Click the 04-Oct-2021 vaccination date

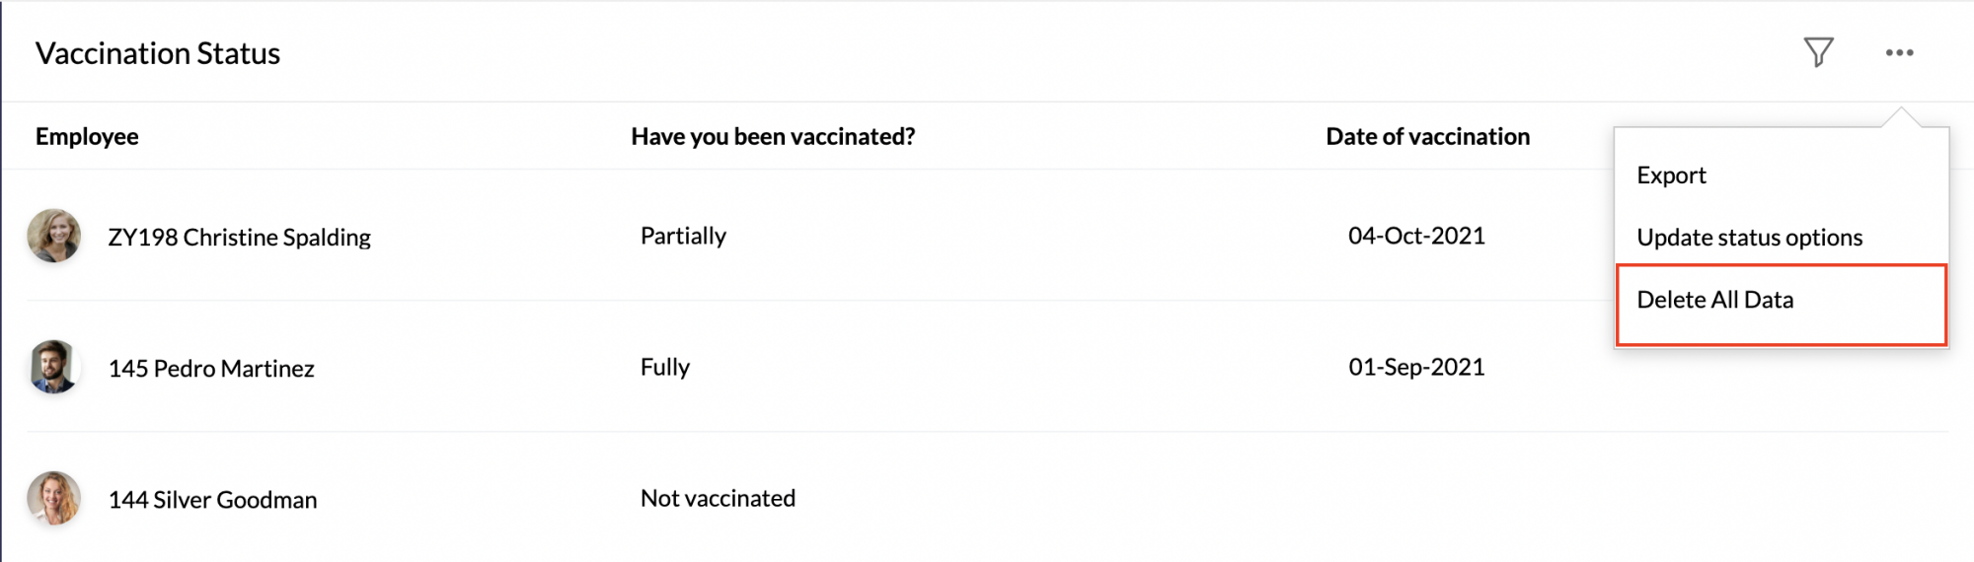coord(1416,236)
